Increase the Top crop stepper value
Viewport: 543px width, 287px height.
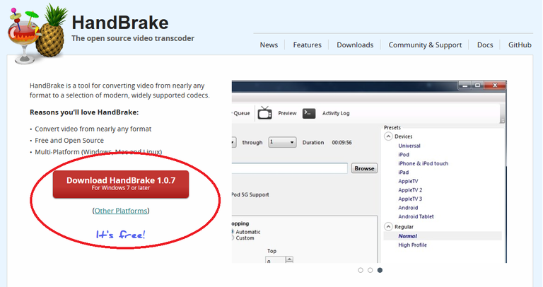290,259
